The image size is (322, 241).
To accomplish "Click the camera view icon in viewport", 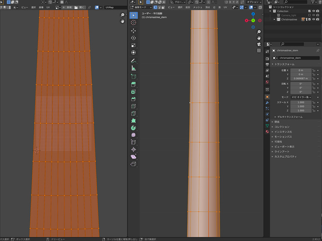I will coord(259,44).
